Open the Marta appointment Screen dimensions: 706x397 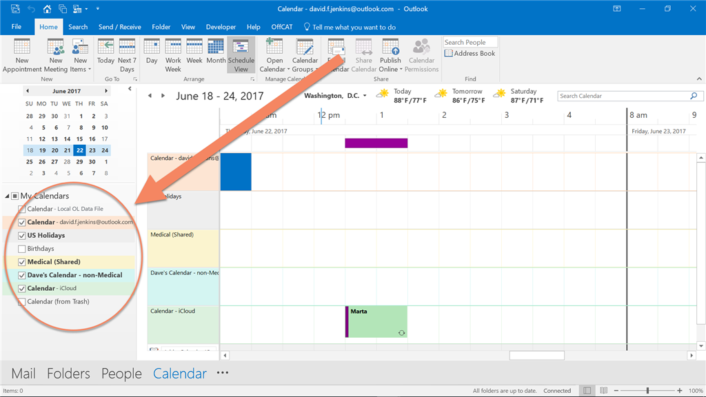pos(376,321)
